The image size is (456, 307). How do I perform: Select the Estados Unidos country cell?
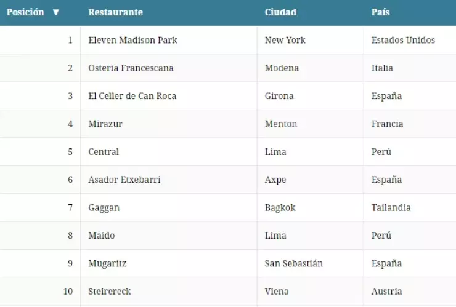403,40
